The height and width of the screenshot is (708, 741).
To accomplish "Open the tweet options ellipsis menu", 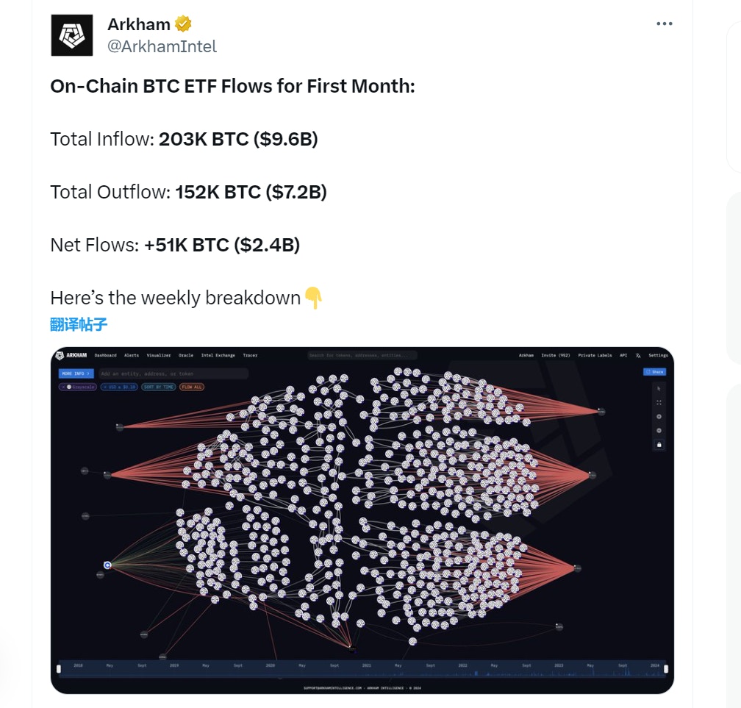I will pos(664,23).
